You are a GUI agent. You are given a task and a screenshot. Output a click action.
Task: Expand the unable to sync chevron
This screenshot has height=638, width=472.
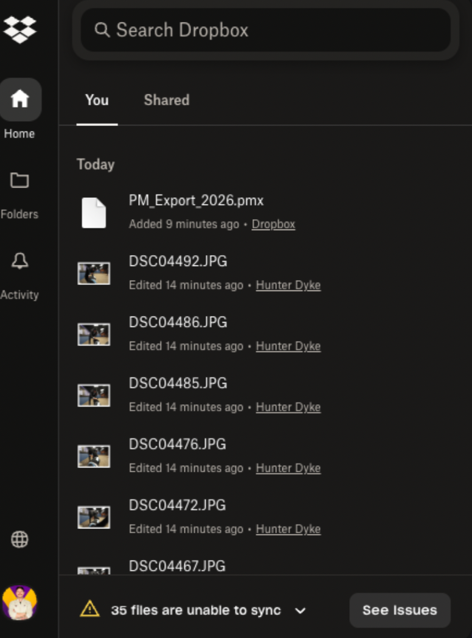(300, 611)
